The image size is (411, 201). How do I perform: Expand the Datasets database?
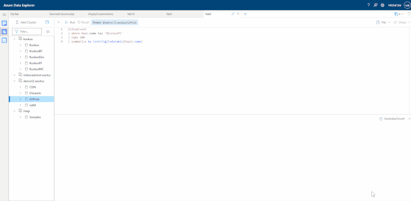21,93
